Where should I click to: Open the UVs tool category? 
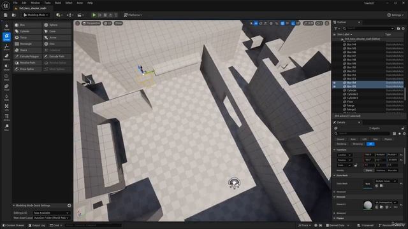pos(6,108)
